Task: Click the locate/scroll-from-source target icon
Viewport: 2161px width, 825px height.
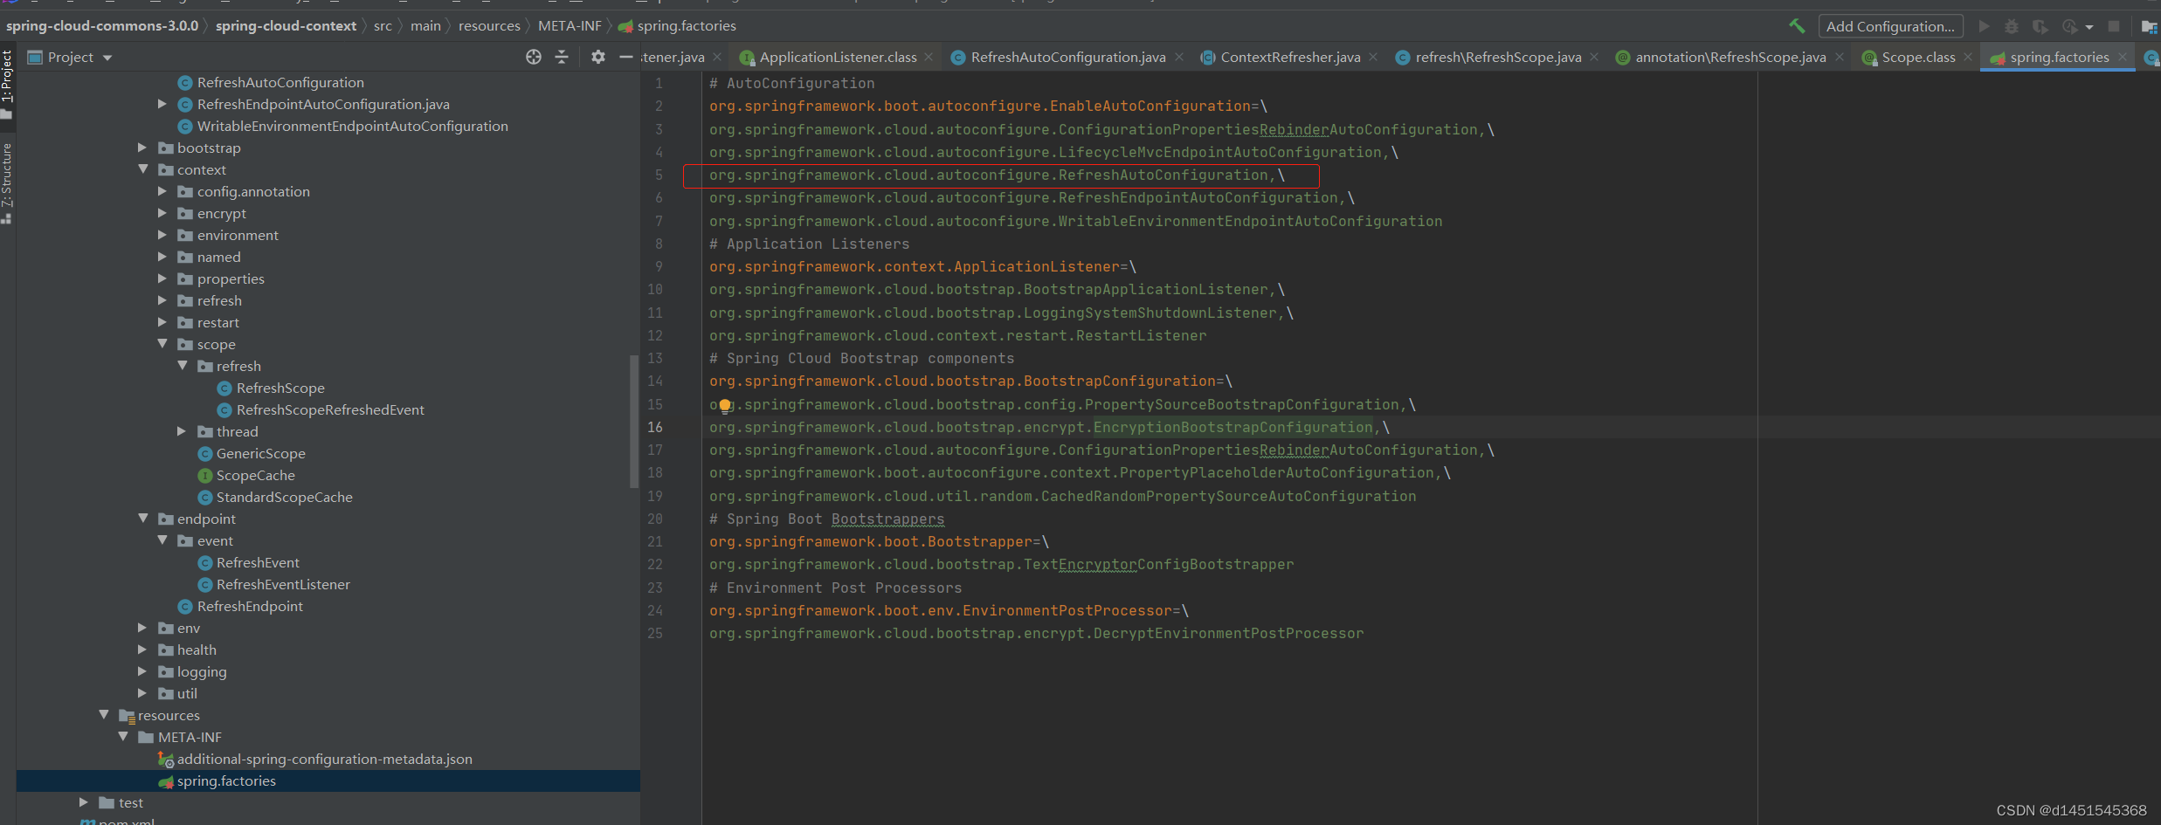Action: click(x=534, y=57)
